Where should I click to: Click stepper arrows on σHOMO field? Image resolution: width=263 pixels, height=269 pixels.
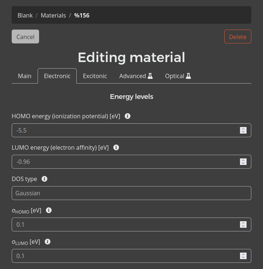click(243, 224)
